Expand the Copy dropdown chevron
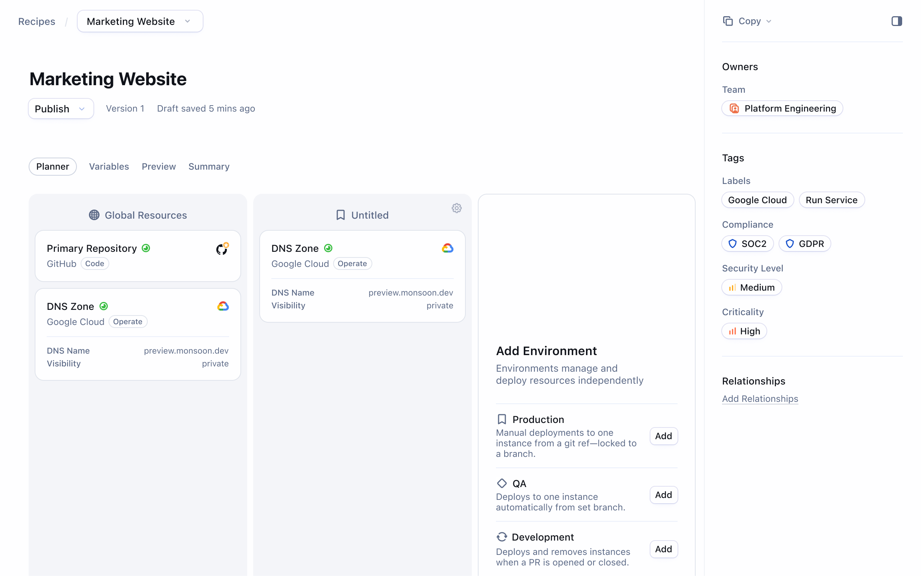 (x=768, y=21)
